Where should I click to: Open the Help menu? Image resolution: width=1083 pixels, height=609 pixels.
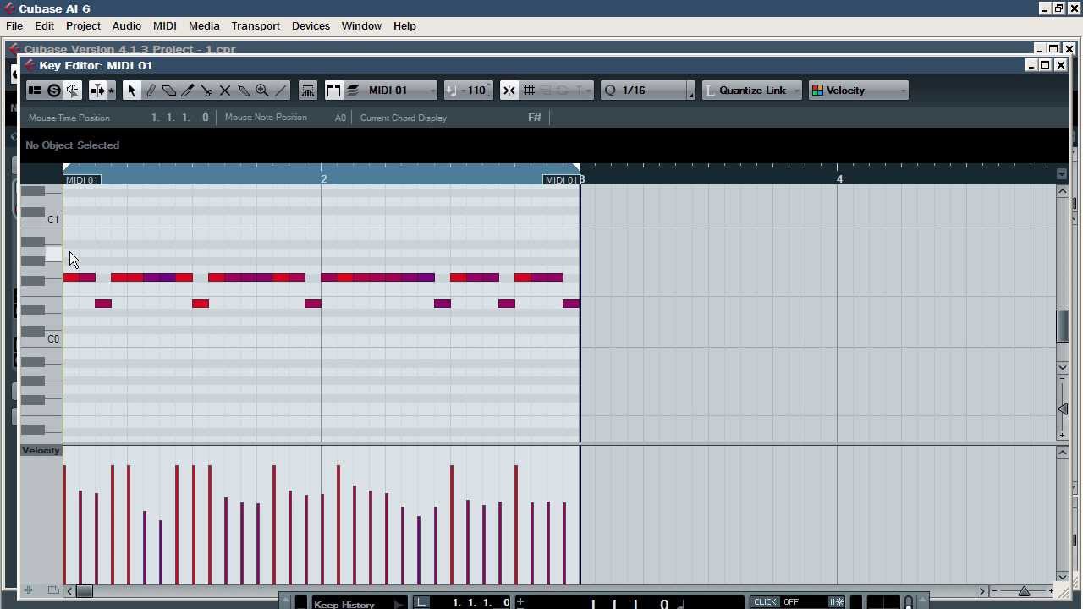click(x=404, y=25)
